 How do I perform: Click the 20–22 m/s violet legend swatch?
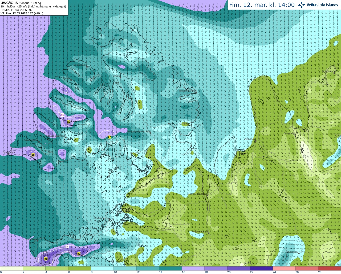(239, 268)
